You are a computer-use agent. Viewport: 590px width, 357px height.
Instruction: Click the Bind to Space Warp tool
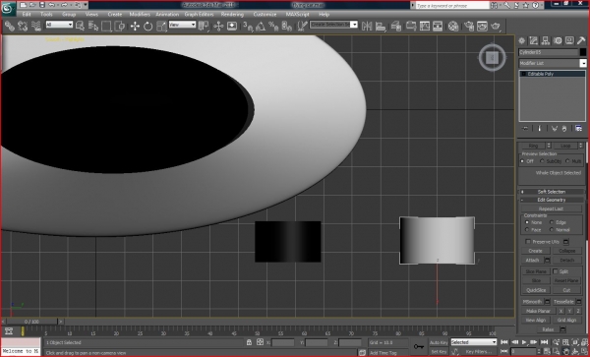(35, 26)
